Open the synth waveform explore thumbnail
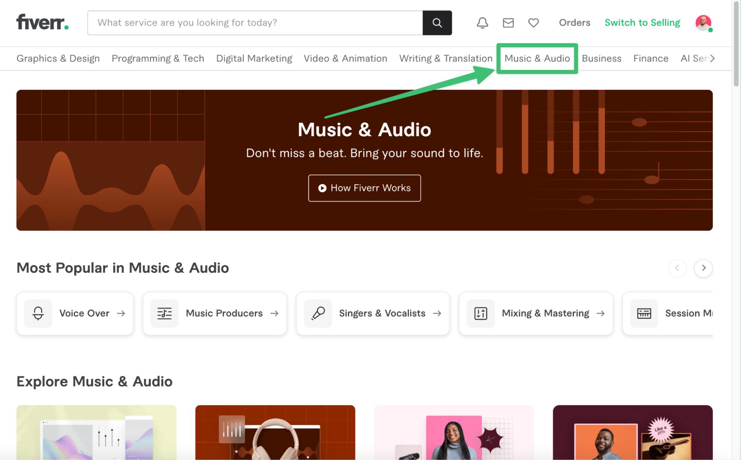This screenshot has height=460, width=741. [96, 433]
